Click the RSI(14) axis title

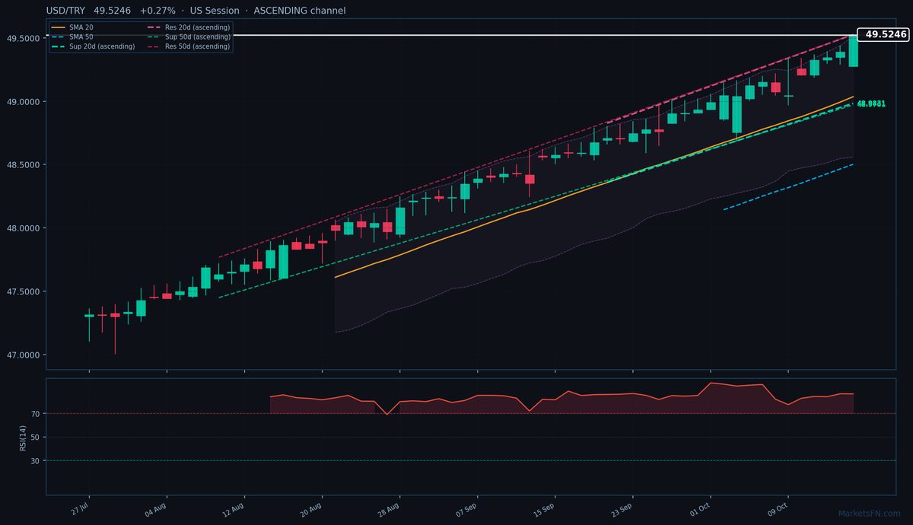point(24,437)
